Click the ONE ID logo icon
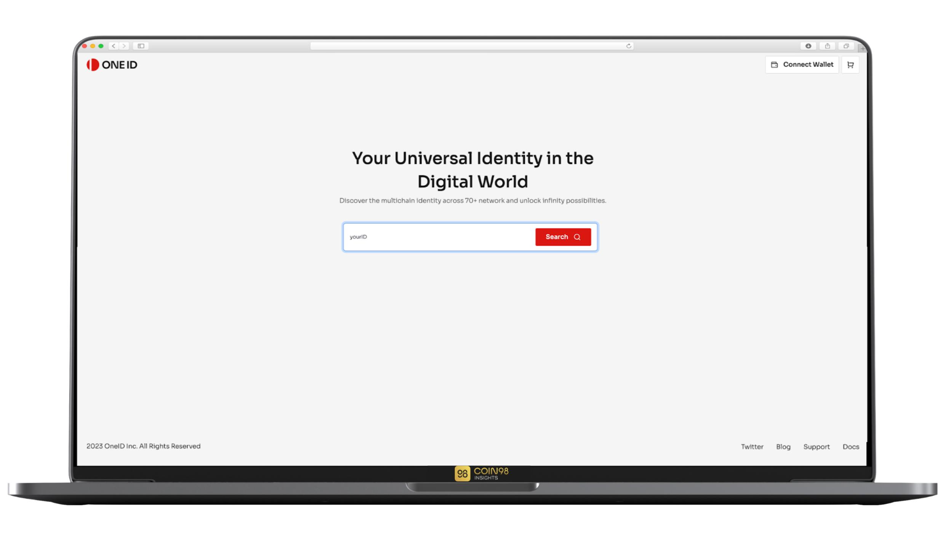Screen dimensions: 952x535 (92, 64)
